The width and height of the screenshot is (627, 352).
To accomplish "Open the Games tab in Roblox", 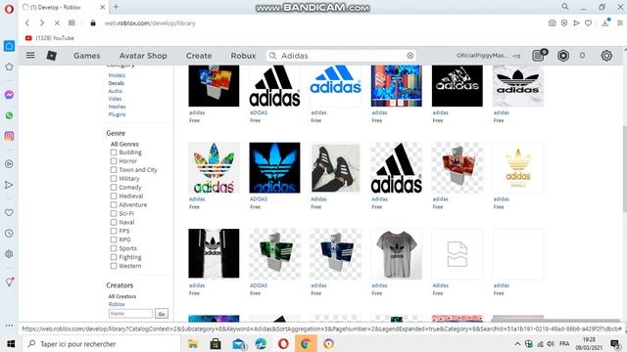I will (87, 56).
